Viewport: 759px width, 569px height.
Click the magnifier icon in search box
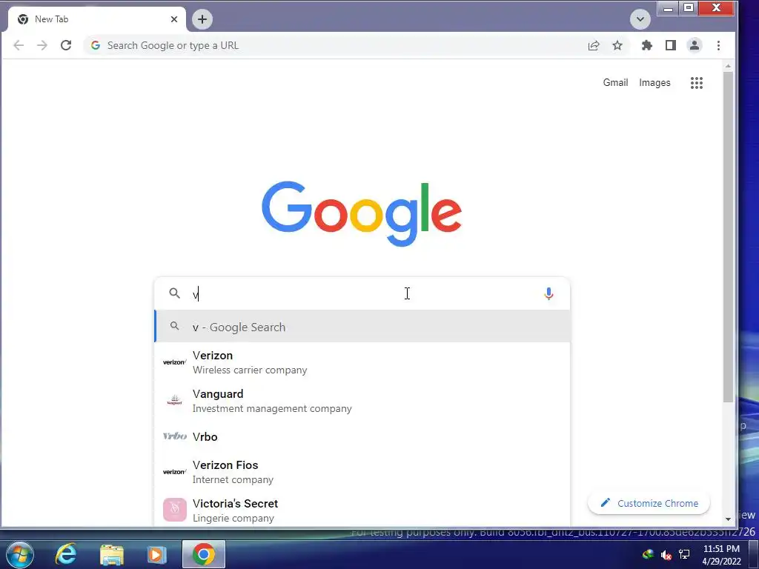(174, 293)
